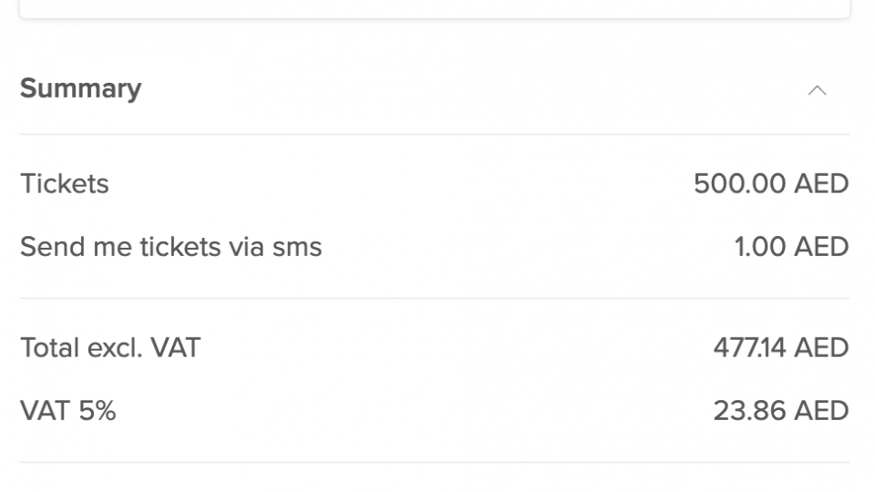Click the '5%' rate in the VAT row
This screenshot has width=875, height=492.
click(97, 411)
